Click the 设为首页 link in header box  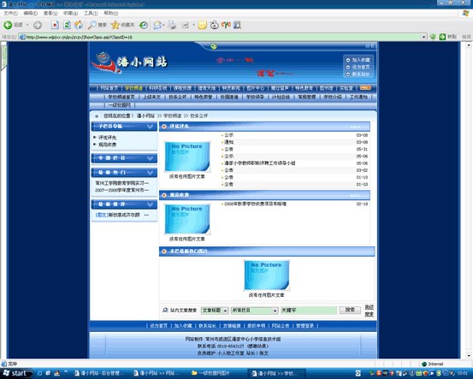coord(361,67)
